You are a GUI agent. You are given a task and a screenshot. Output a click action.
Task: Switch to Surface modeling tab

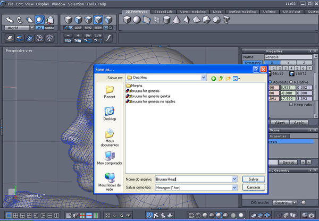[x=242, y=12]
